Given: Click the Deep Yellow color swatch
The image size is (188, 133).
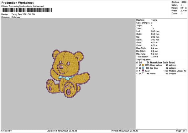Looking at the screenshot, I should pyautogui.click(x=144, y=65).
